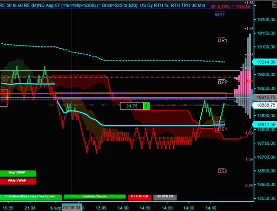Select the WS1 weekly support label

[x=220, y=15]
